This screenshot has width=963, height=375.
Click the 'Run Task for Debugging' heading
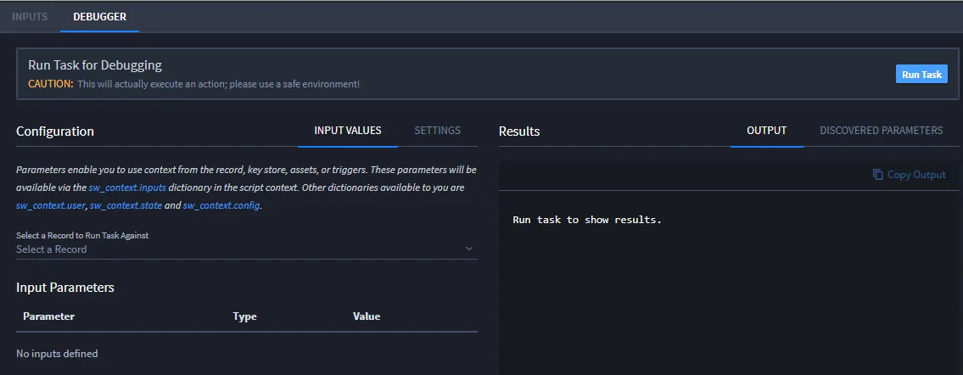[x=94, y=65]
